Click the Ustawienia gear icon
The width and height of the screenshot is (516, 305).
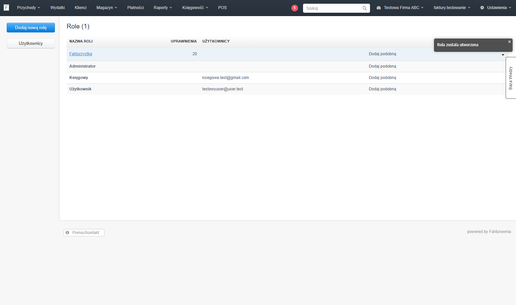coord(482,8)
